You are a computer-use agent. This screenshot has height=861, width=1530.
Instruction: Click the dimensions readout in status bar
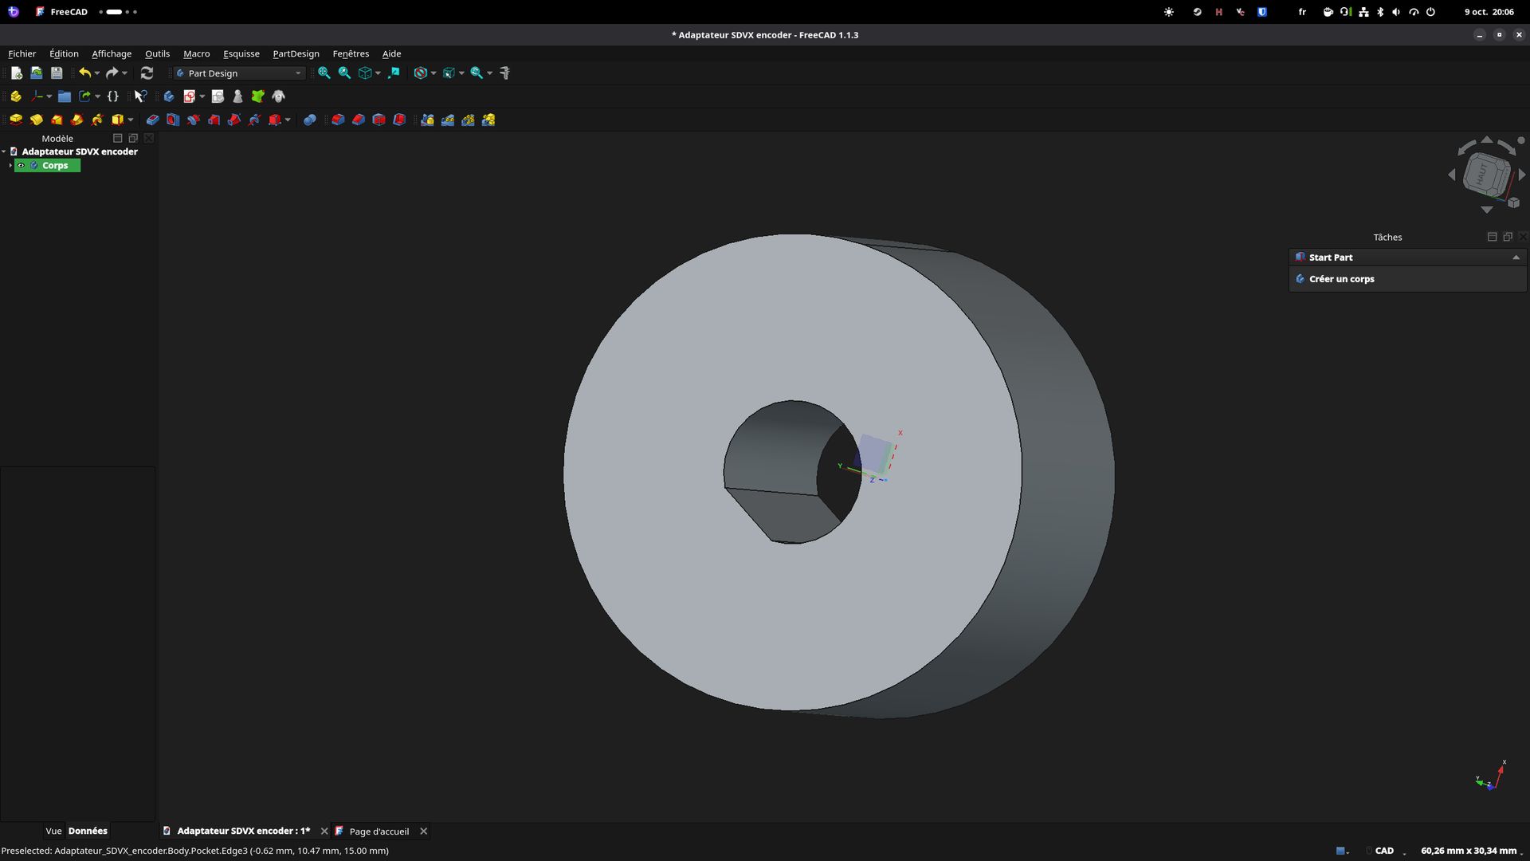[1468, 851]
